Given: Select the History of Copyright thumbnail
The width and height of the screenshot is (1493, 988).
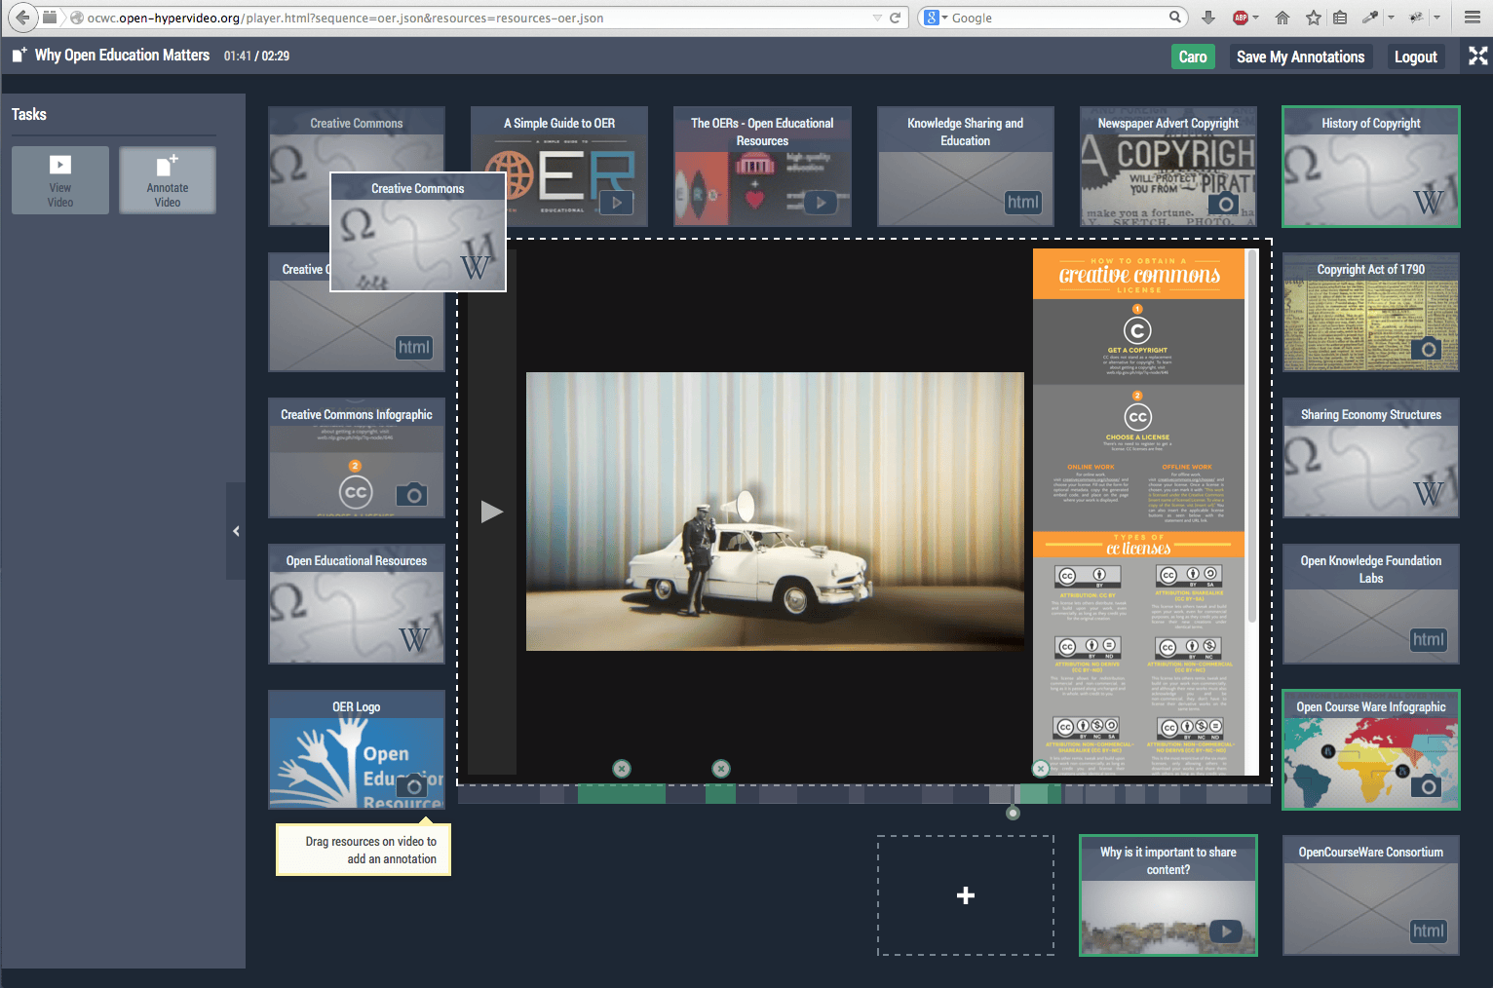Looking at the screenshot, I should (1370, 168).
